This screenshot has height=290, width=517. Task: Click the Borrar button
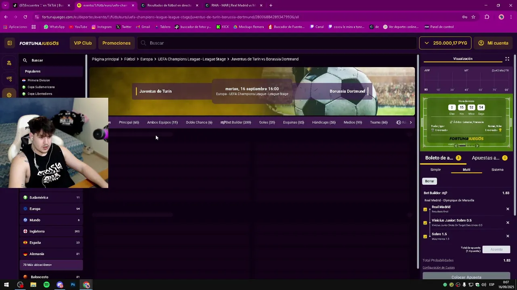pyautogui.click(x=430, y=181)
